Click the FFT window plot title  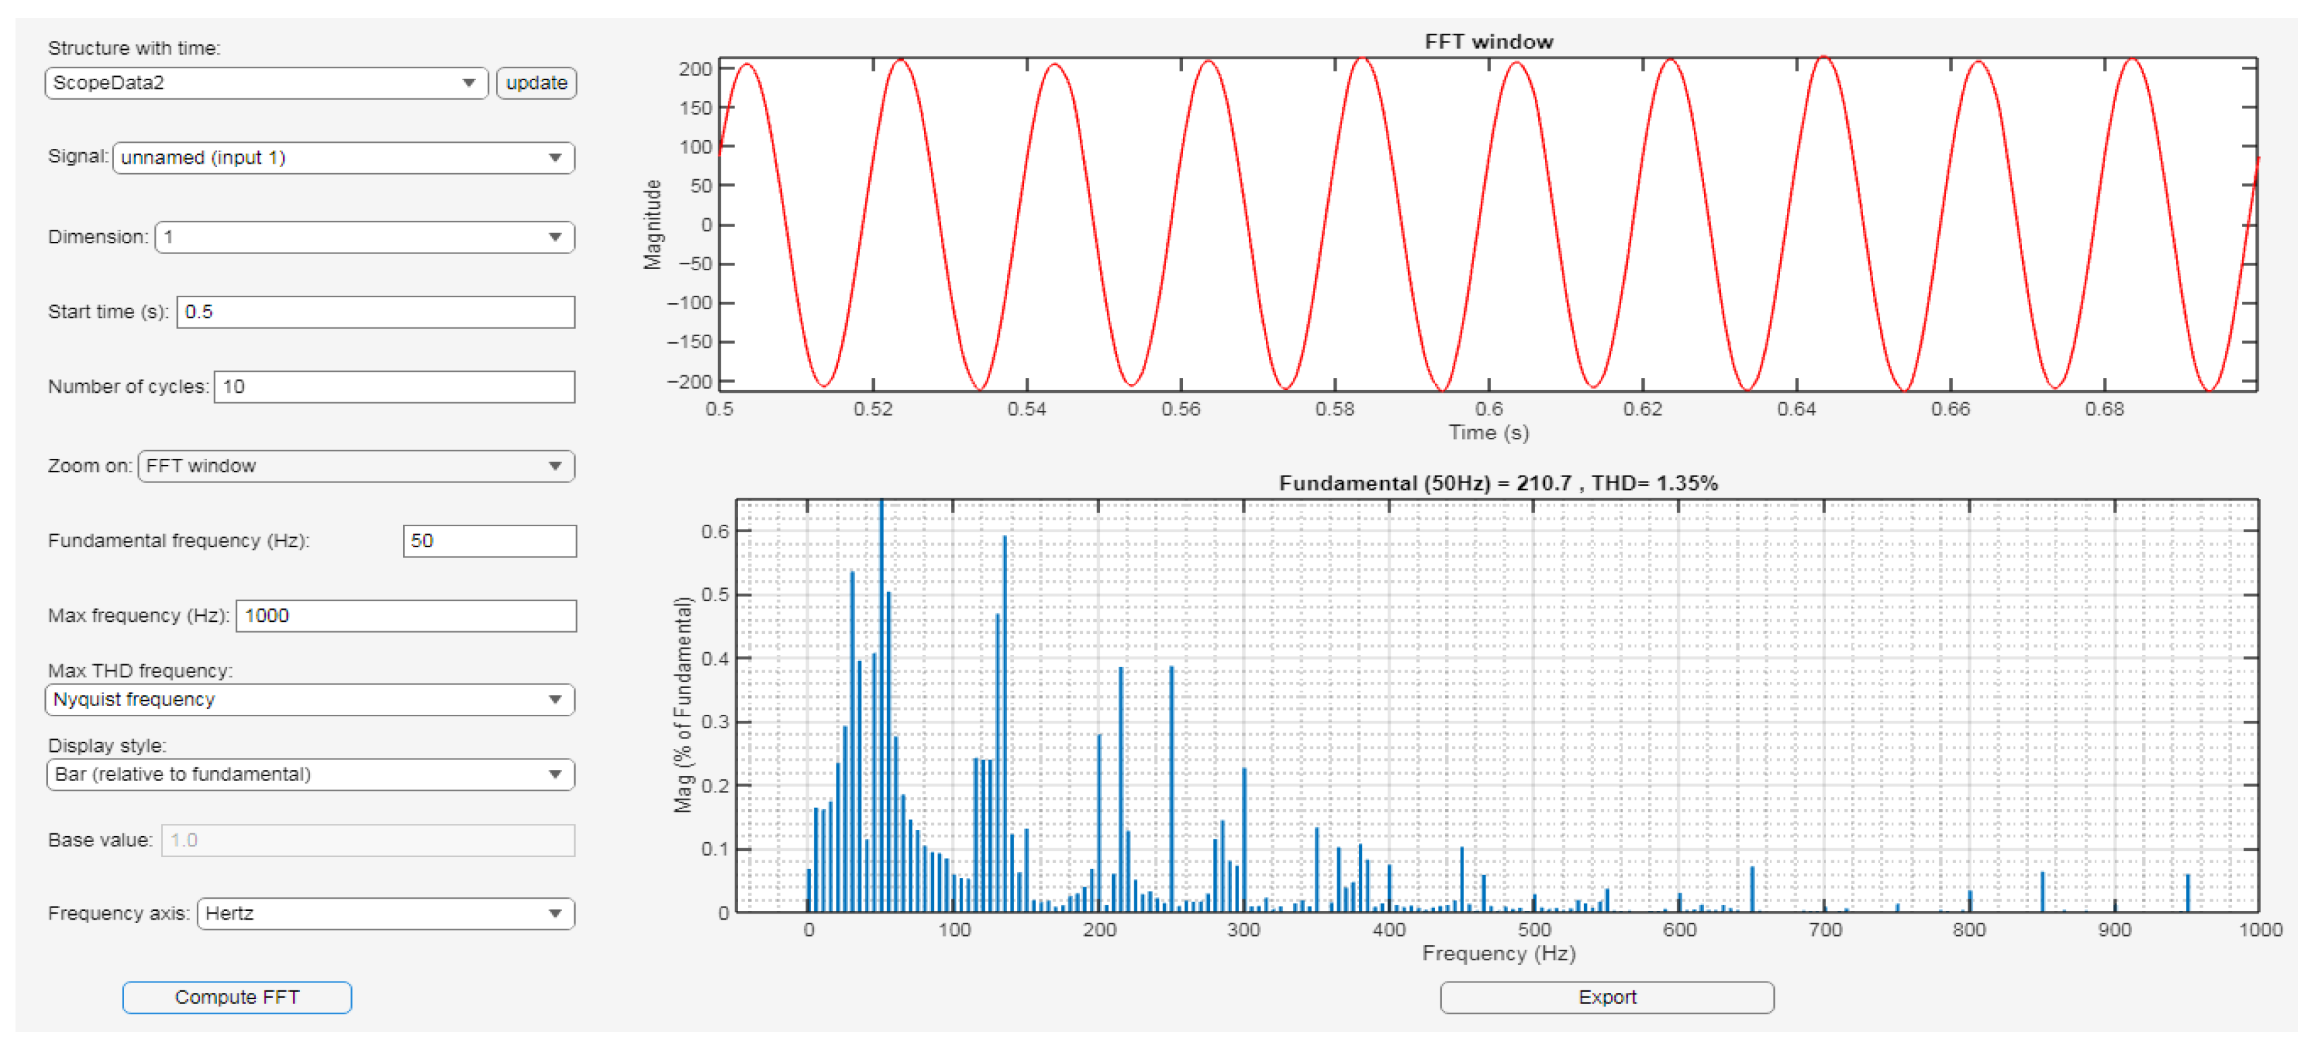1488,41
